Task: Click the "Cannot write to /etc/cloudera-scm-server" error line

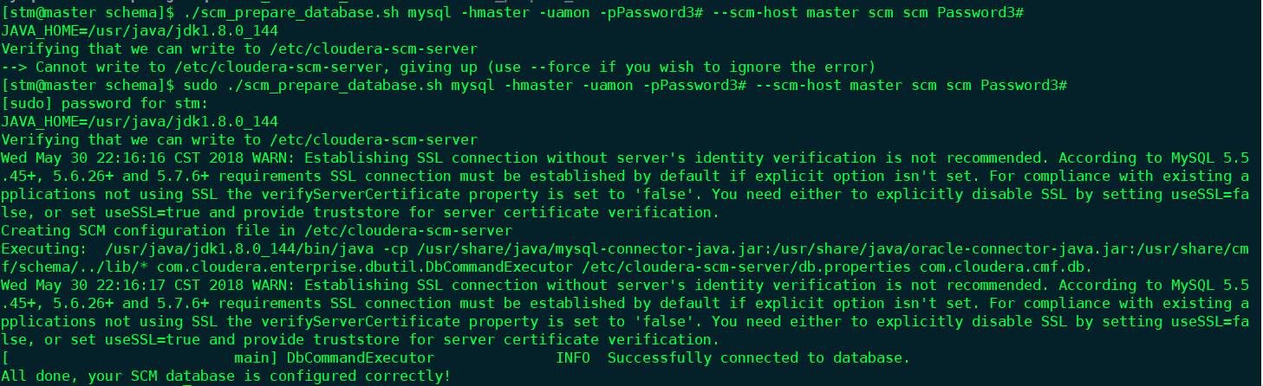Action: (x=439, y=67)
